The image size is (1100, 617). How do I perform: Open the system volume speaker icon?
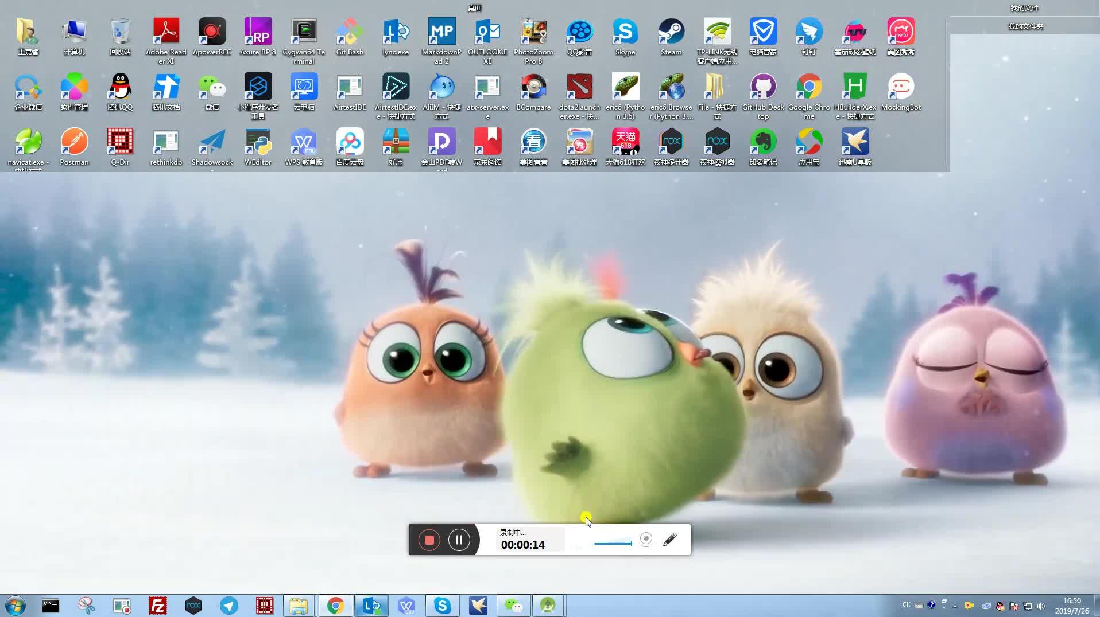(1041, 606)
